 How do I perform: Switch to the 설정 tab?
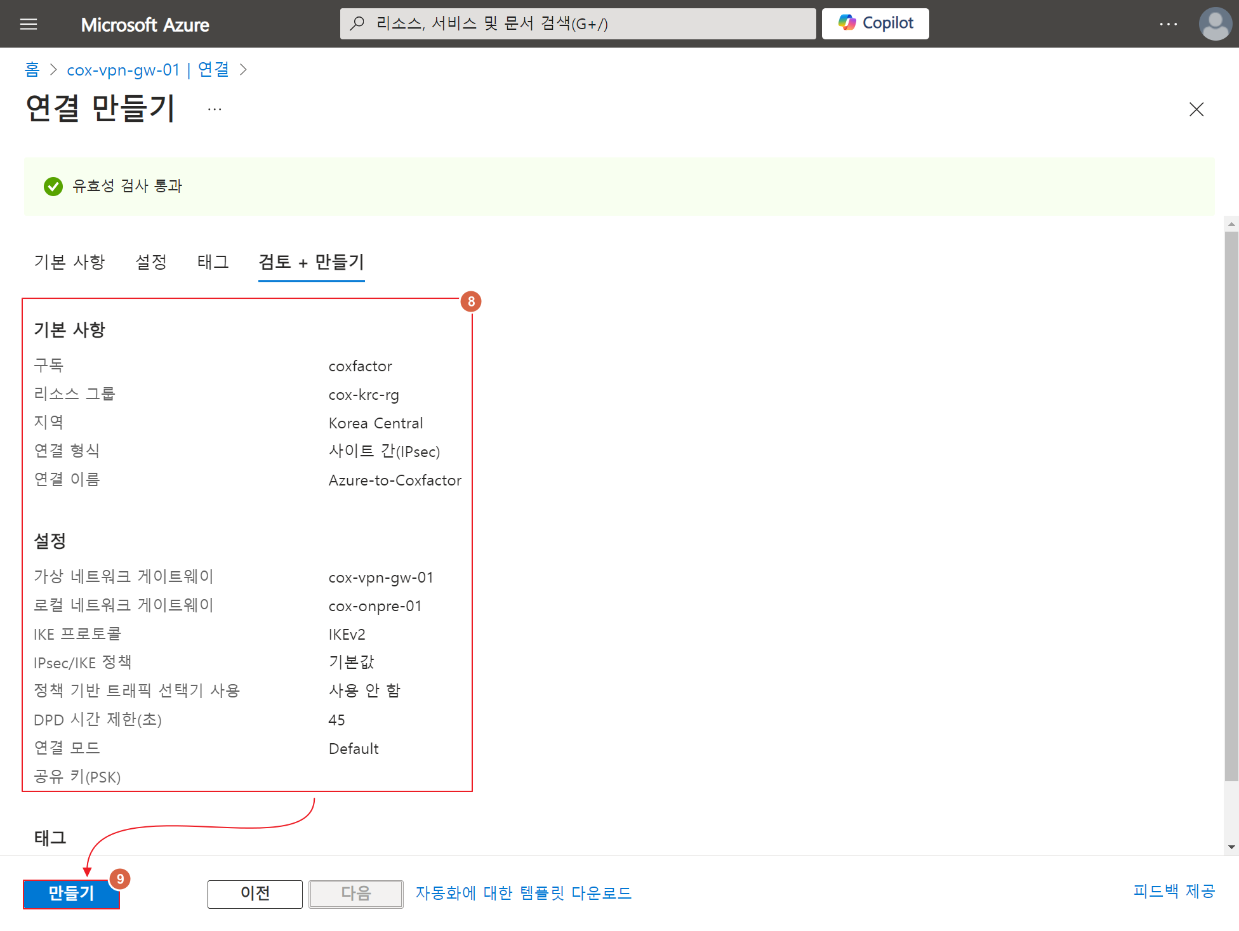coord(151,261)
